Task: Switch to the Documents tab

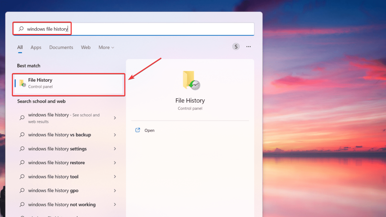Action: click(x=61, y=47)
